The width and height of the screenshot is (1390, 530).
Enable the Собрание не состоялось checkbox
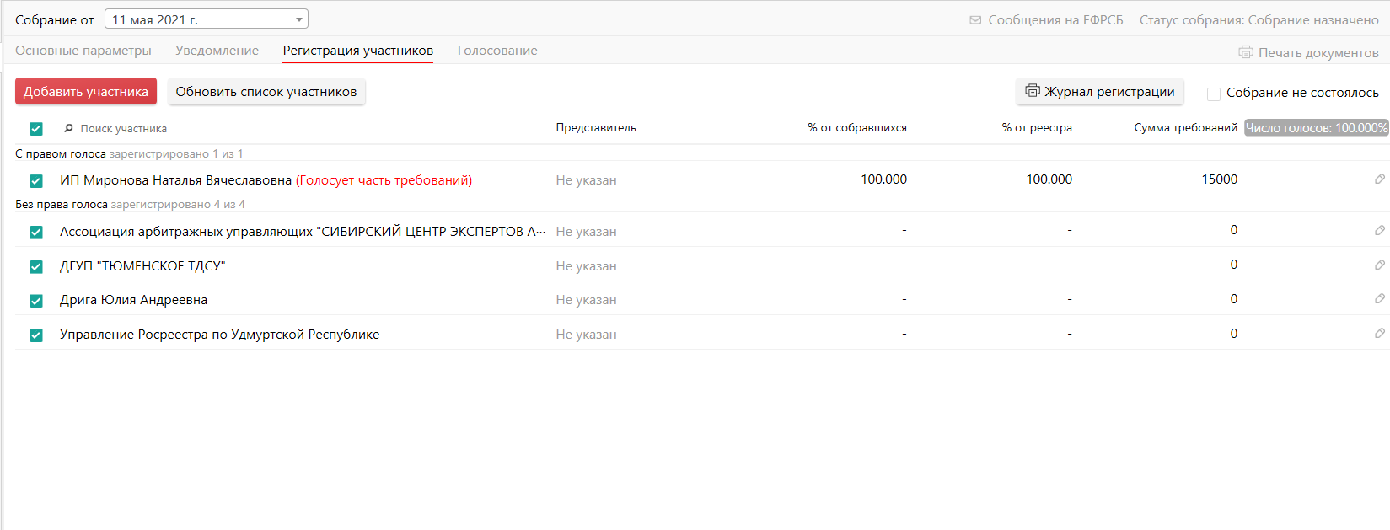point(1214,94)
